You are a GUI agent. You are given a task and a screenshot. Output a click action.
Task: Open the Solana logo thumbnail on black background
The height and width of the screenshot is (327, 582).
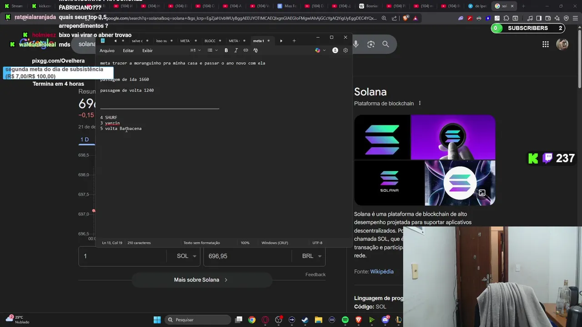tap(382, 137)
